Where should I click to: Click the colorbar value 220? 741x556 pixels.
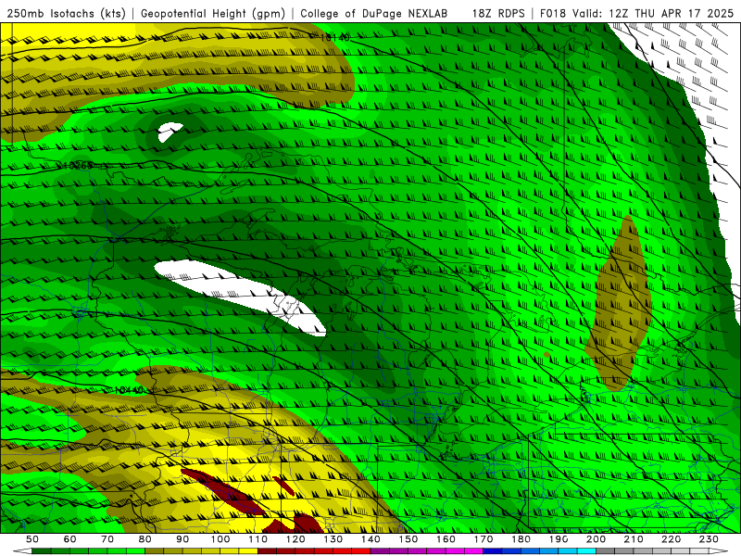click(x=671, y=539)
